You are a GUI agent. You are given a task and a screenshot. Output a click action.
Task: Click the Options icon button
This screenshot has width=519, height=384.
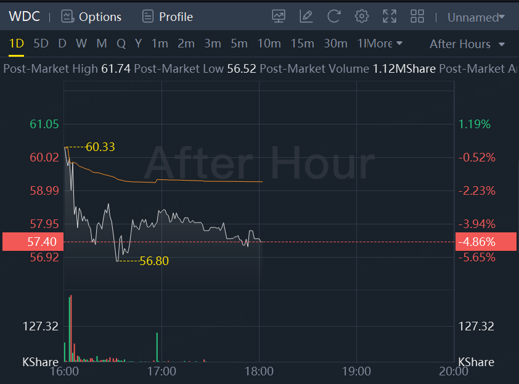pyautogui.click(x=67, y=17)
